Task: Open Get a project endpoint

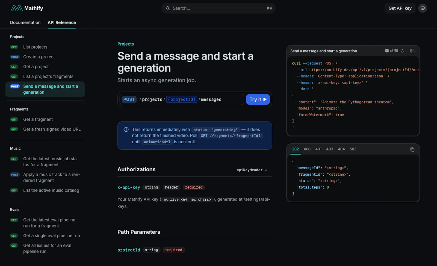Action: 45,67
